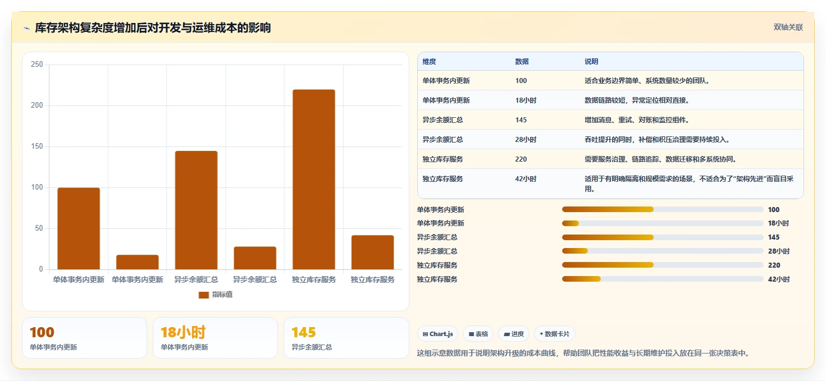This screenshot has width=826, height=381.
Task: Click the table description 适合业务边界简单、系统数量较少的团队。
Action: click(x=647, y=81)
